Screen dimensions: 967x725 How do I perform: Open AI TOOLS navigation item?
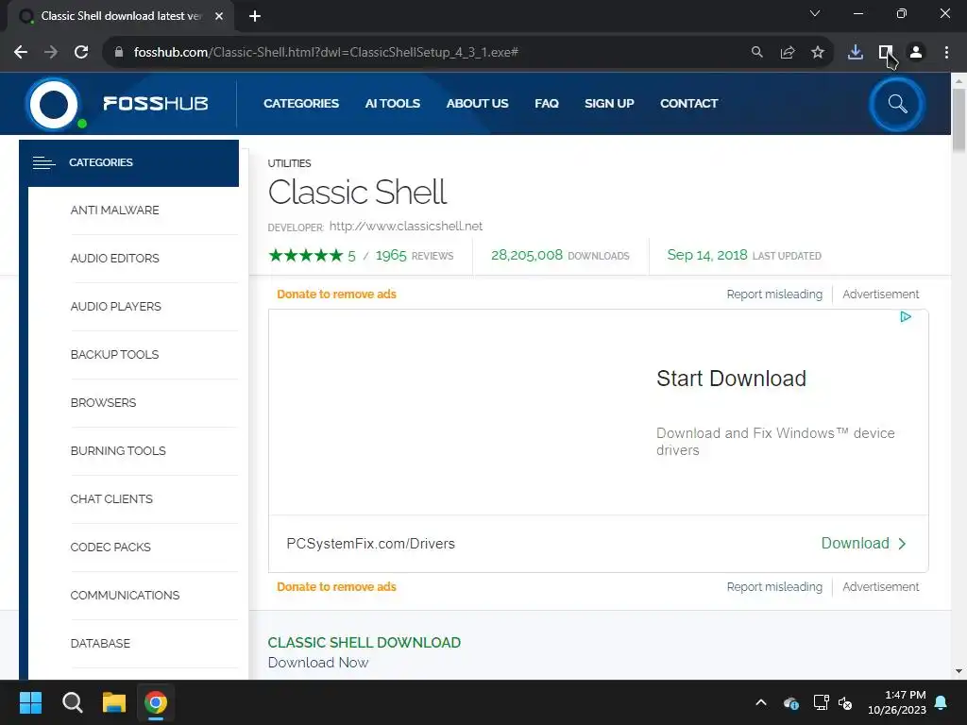pyautogui.click(x=392, y=104)
